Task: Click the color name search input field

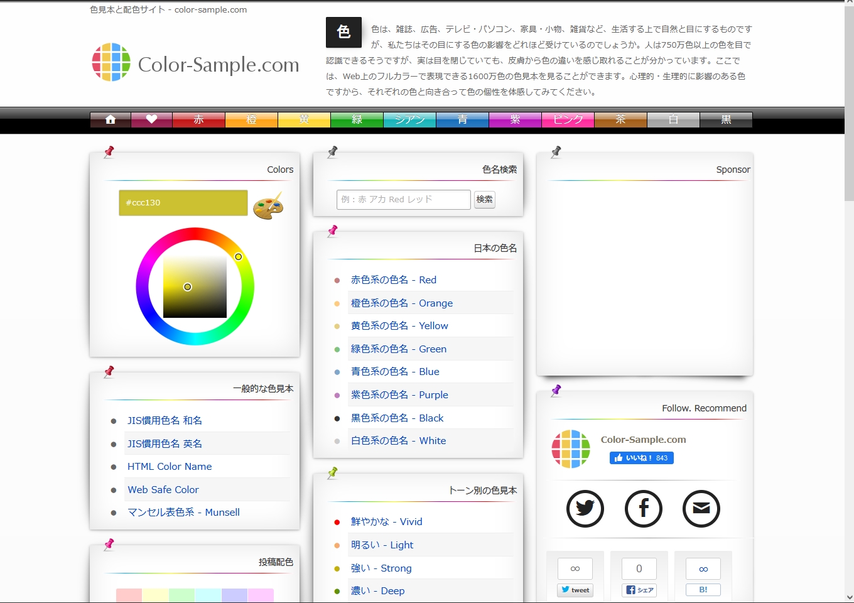Action: [404, 199]
